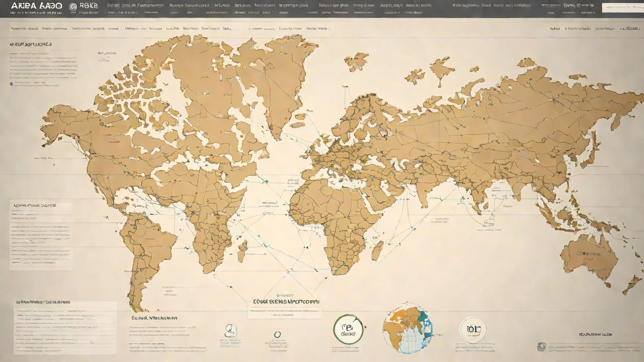Click the green circular badge icon
The width and height of the screenshot is (644, 362).
point(348,329)
